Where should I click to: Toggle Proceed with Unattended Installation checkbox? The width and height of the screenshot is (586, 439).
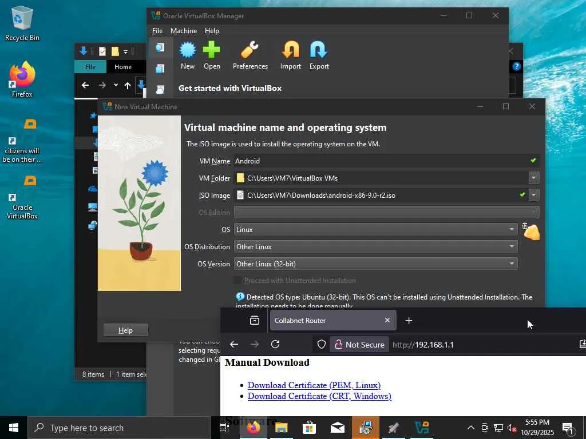(237, 280)
